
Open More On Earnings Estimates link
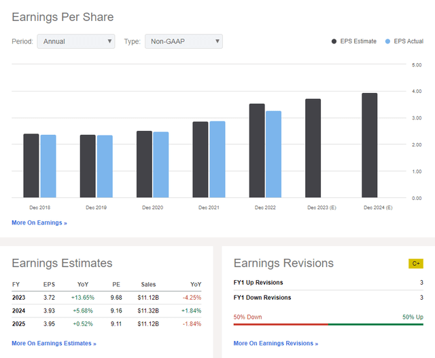click(54, 343)
